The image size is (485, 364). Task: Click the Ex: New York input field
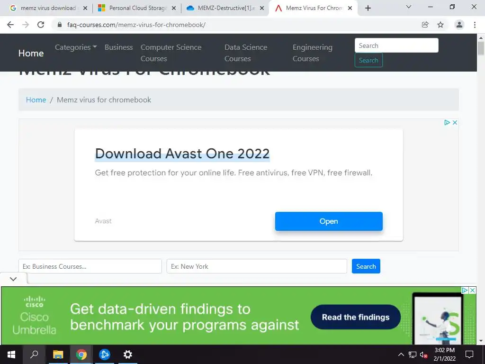coord(257,266)
